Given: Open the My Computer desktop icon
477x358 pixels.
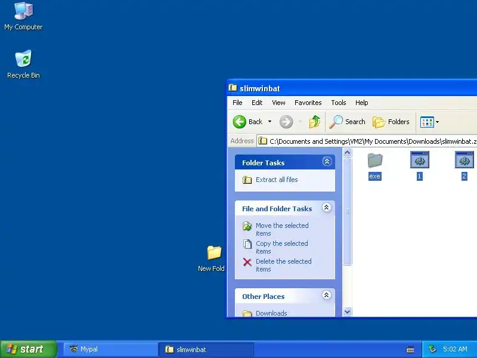Looking at the screenshot, I should 23,16.
